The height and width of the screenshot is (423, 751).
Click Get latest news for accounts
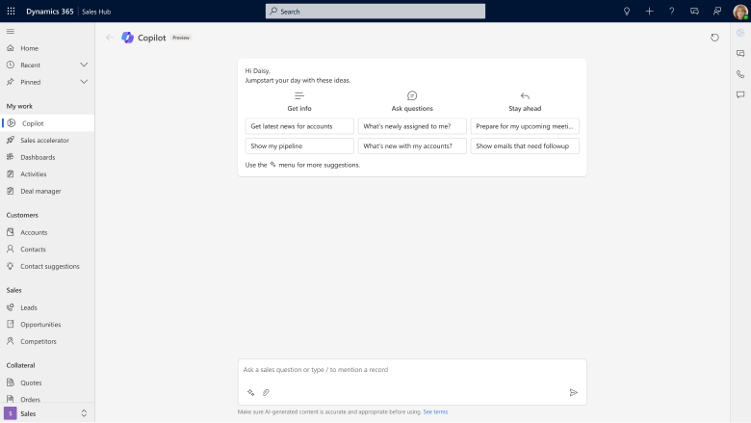299,126
